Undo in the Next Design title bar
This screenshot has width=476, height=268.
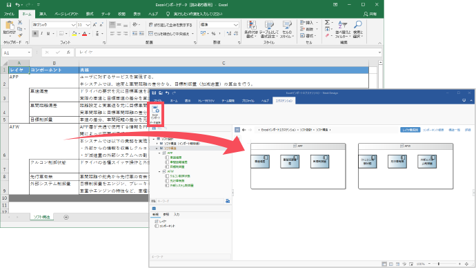167,93
